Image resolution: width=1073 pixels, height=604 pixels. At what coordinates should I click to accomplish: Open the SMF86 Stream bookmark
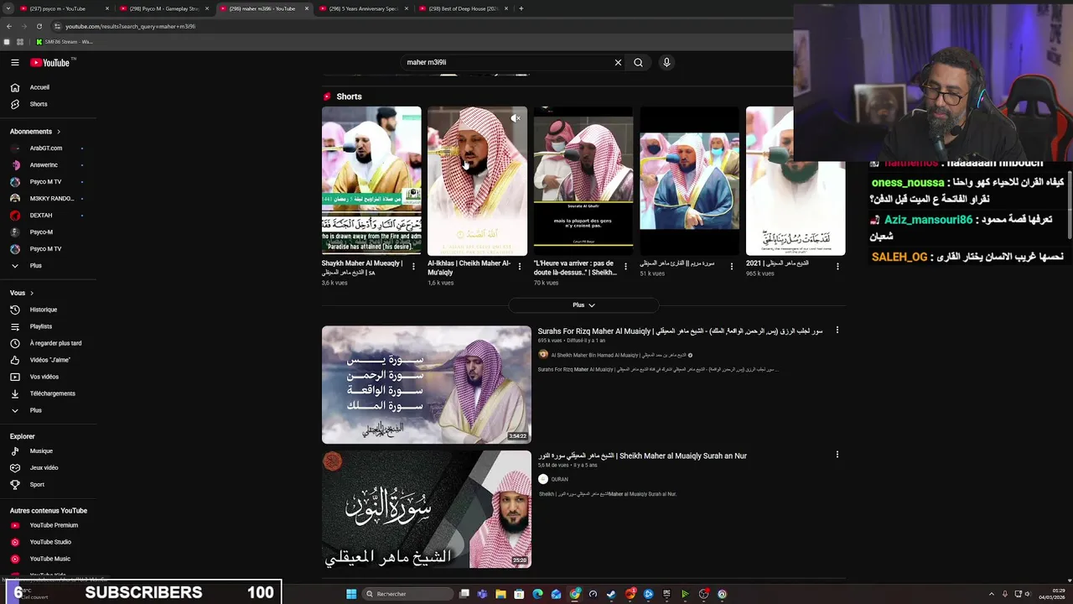tap(65, 42)
